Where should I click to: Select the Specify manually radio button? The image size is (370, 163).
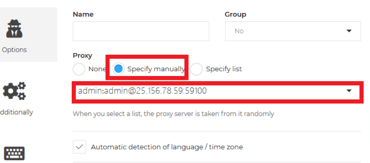tap(118, 69)
